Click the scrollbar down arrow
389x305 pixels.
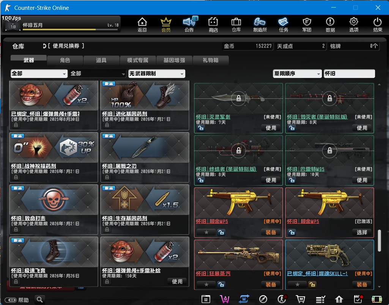pos(380,287)
